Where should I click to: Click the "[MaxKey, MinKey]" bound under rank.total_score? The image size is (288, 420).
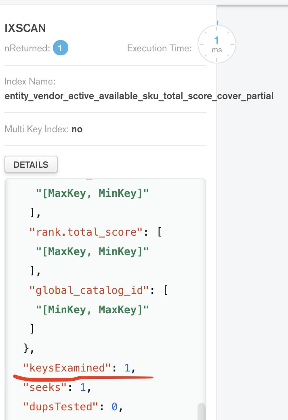tap(92, 251)
